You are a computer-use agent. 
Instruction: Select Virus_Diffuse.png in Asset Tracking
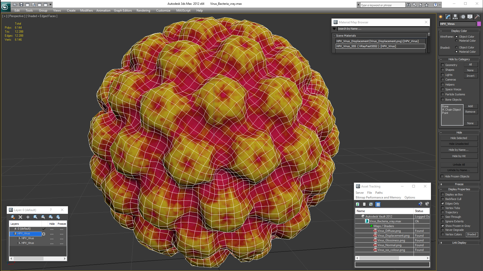point(389,231)
